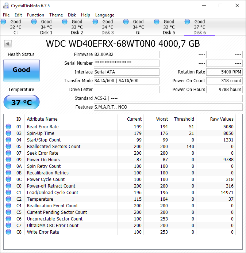Click the 37 °C temperature button
The image size is (246, 253).
tap(22, 102)
